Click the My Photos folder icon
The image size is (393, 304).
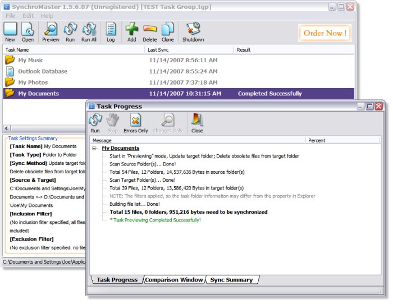[10, 82]
